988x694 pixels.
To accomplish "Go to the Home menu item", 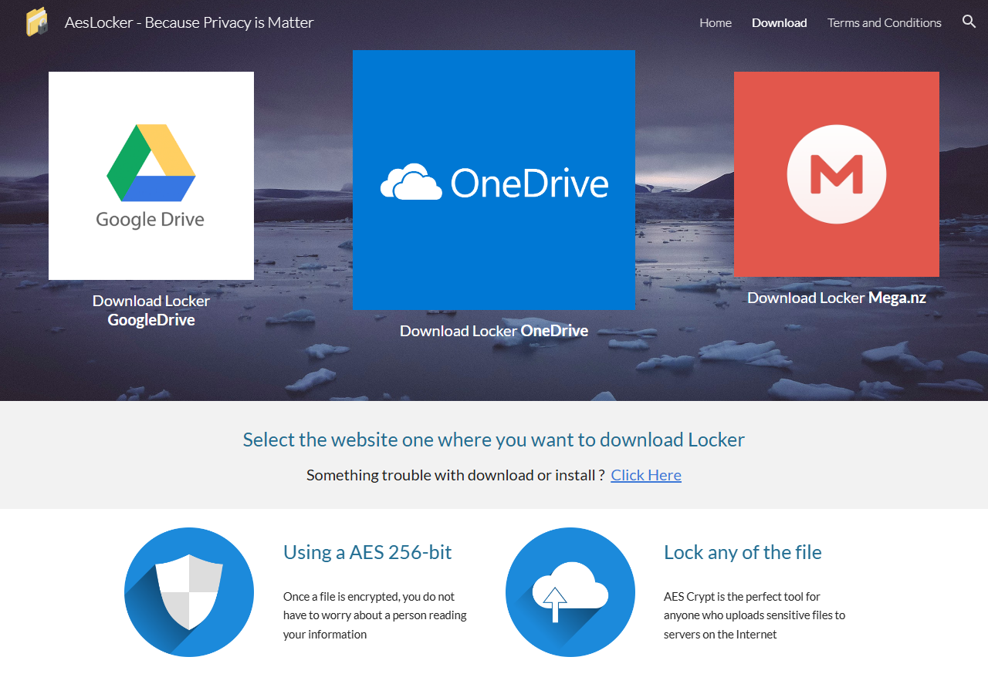I will coord(716,23).
